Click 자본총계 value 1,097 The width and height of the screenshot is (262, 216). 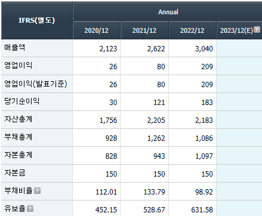click(x=204, y=156)
